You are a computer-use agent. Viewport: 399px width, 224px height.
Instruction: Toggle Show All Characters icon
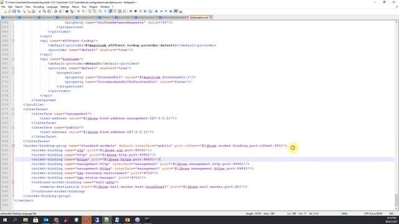105,11
